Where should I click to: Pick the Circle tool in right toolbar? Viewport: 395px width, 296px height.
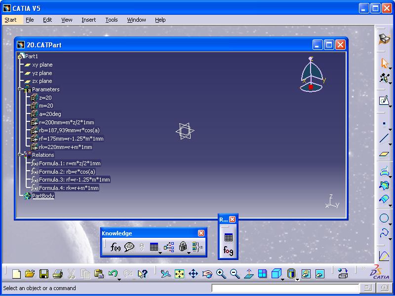coord(384,218)
